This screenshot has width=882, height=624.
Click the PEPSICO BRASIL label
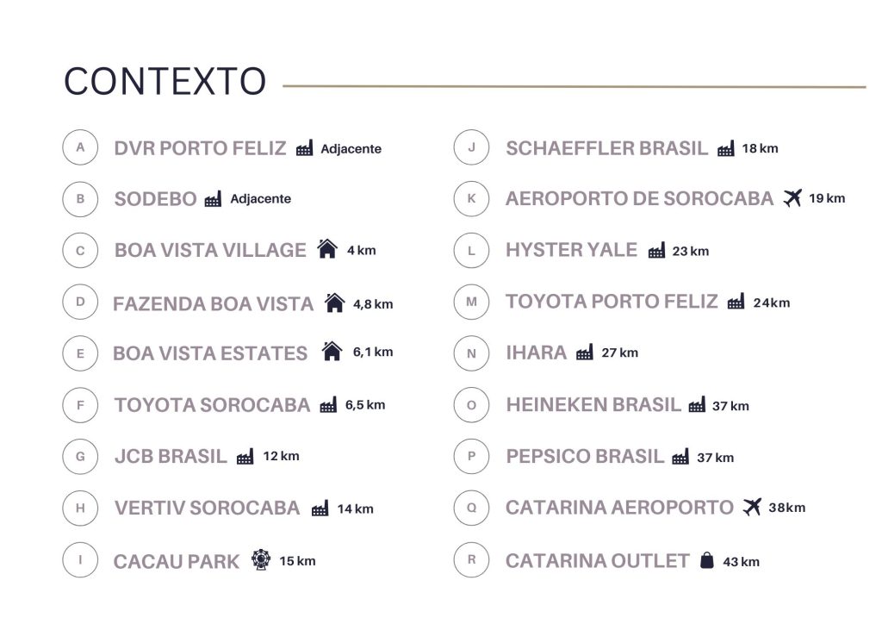(x=585, y=457)
